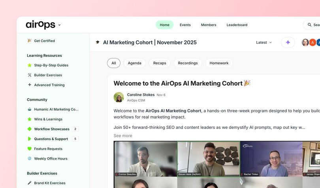The height and width of the screenshot is (188, 320).
Task: Open Step-By-Step Guides
Action: 51,65
